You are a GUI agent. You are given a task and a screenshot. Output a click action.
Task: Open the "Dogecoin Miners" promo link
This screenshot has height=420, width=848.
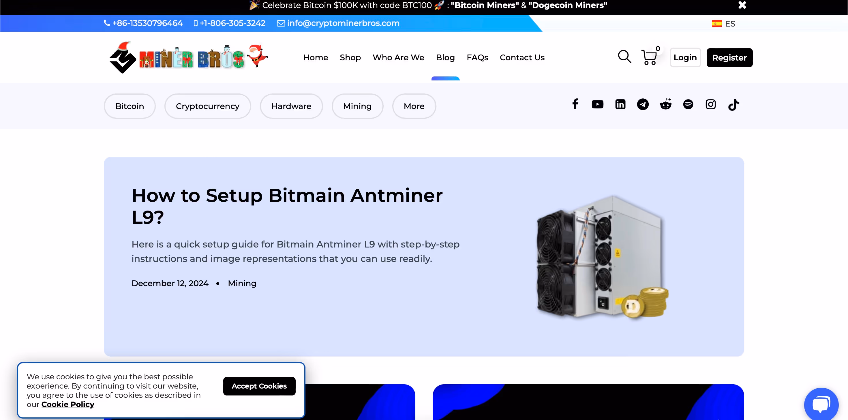(x=568, y=5)
